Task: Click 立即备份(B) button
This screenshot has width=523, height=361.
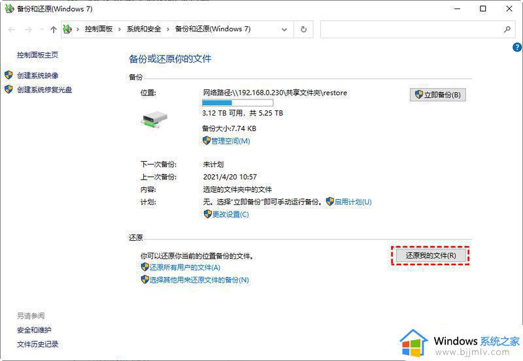Action: pyautogui.click(x=437, y=95)
